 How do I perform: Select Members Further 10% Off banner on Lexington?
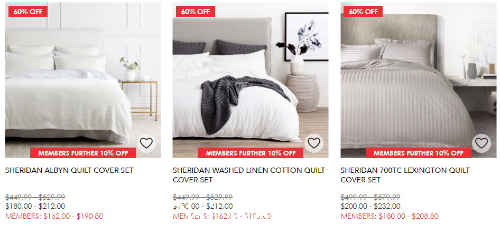coord(419,153)
